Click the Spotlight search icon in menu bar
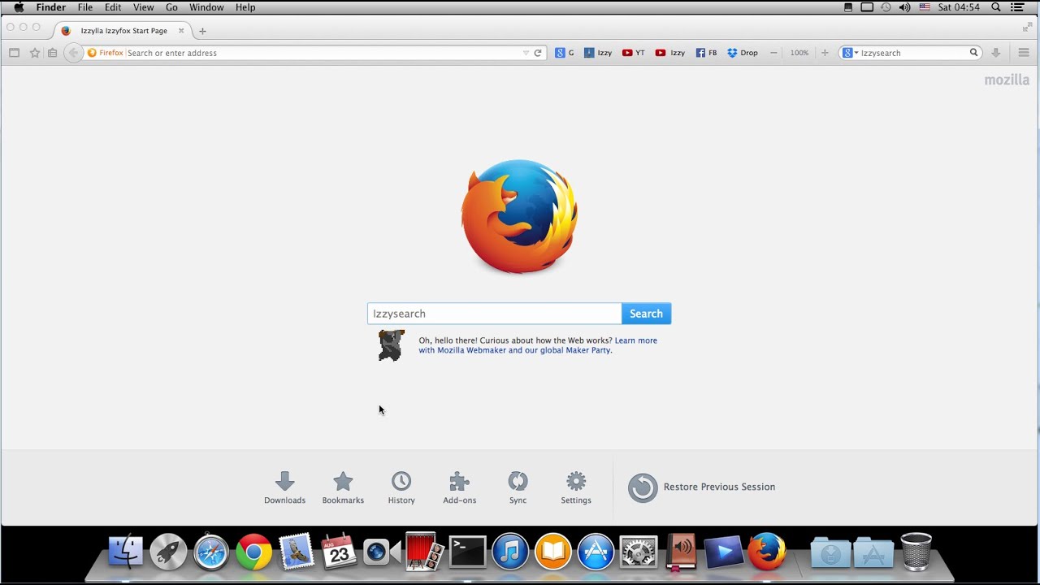 (x=996, y=7)
